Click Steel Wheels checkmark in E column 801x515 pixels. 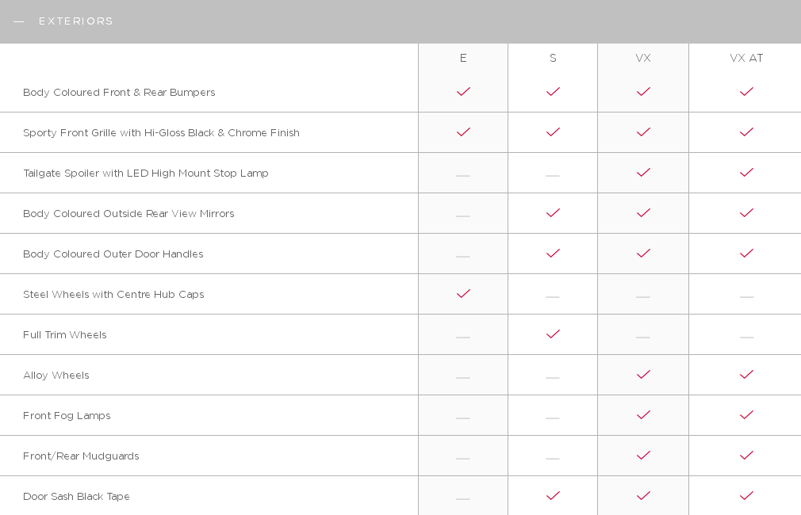tap(463, 294)
